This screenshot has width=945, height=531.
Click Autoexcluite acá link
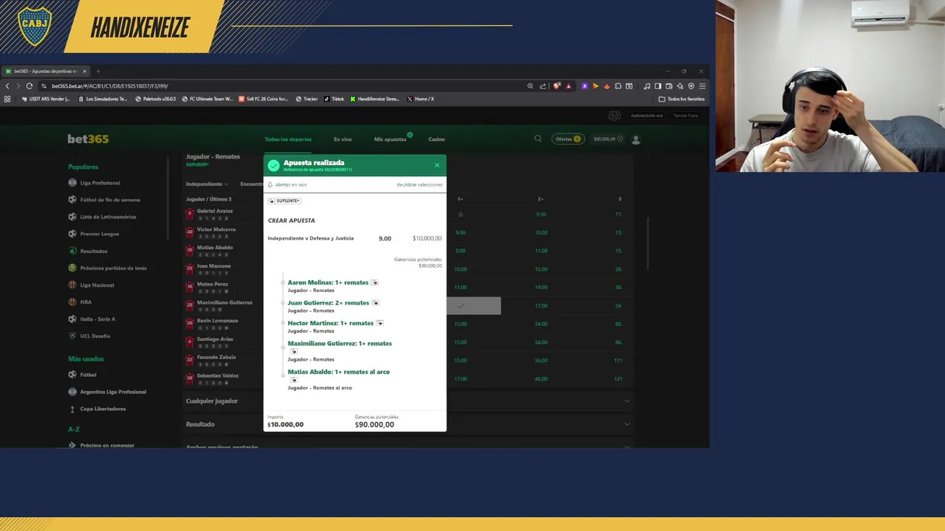(646, 116)
